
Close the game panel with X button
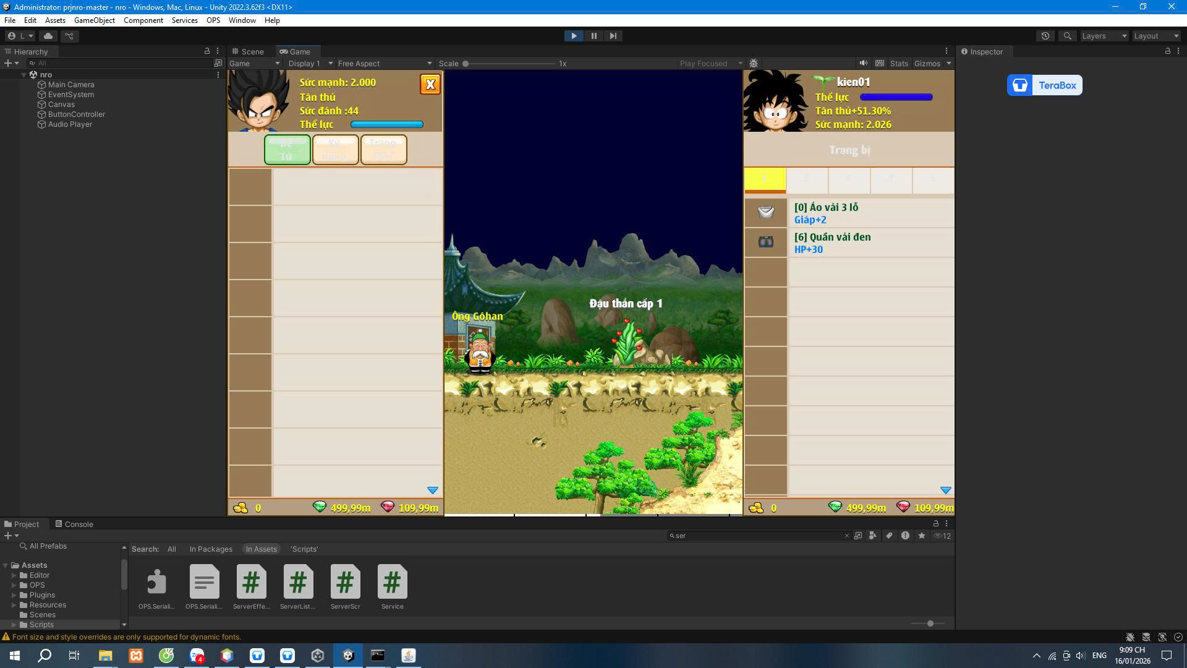point(430,84)
